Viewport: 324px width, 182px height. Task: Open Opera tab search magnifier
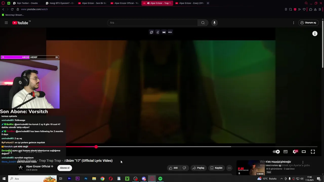[306, 3]
